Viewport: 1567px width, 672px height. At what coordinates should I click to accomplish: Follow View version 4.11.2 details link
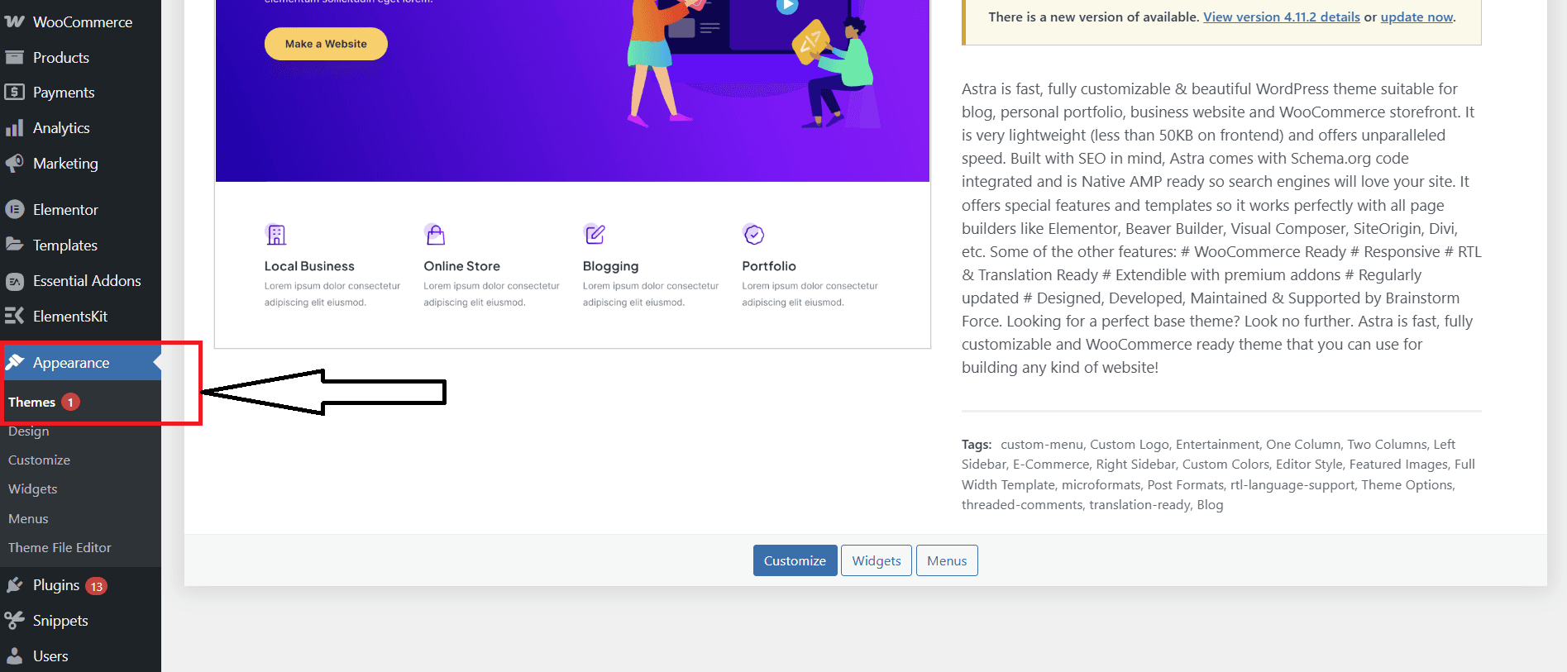[x=1282, y=17]
